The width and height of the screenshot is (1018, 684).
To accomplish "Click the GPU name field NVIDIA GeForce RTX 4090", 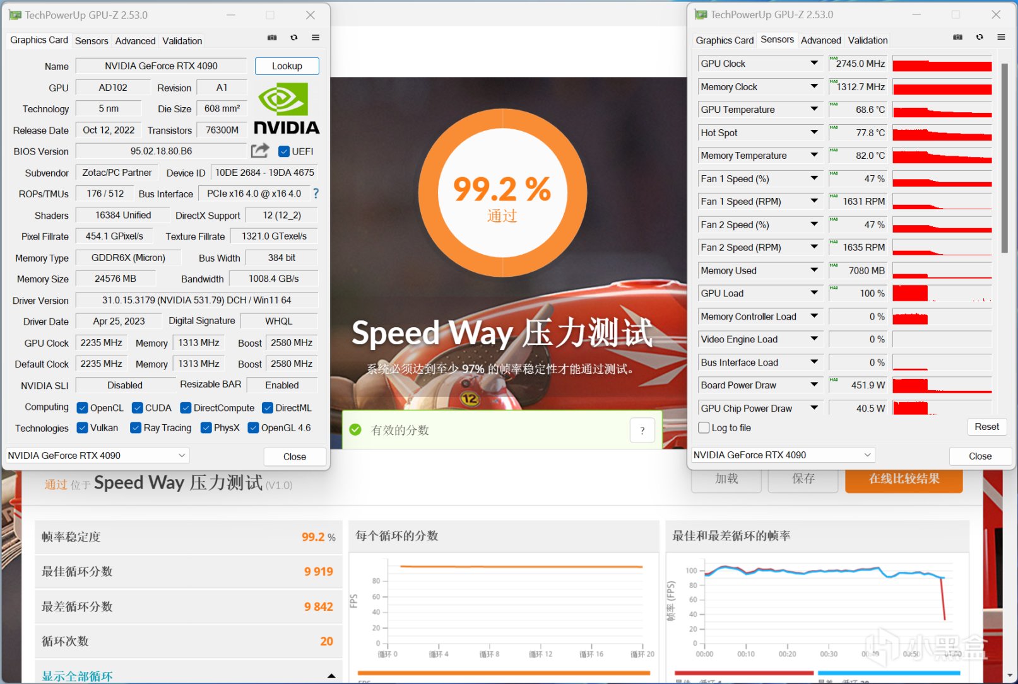I will point(161,66).
